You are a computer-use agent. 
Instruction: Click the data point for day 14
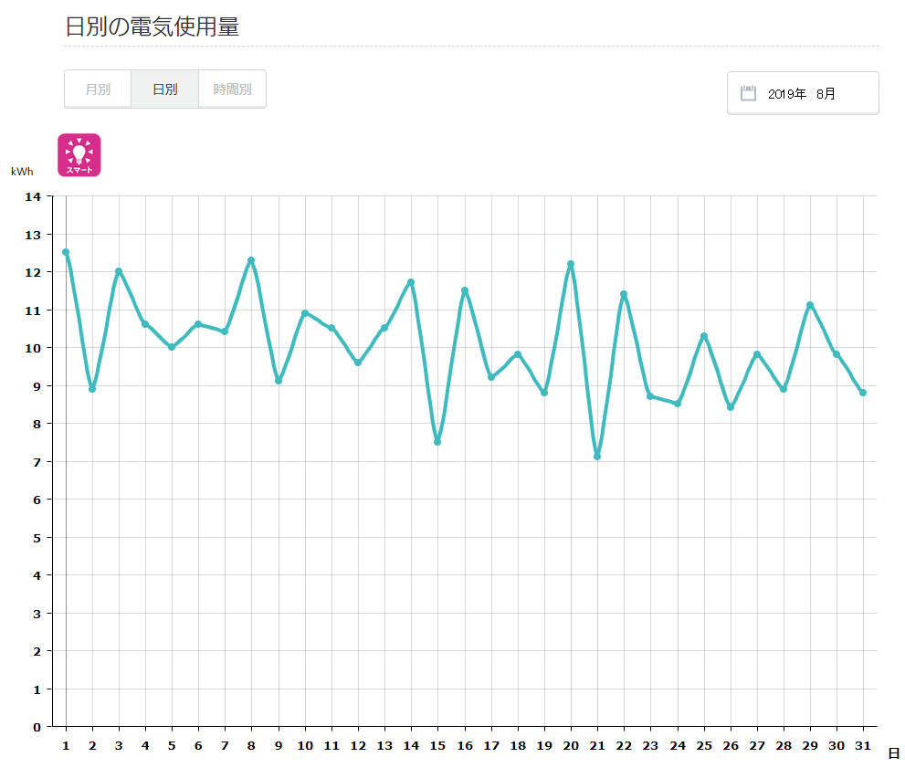pos(411,283)
